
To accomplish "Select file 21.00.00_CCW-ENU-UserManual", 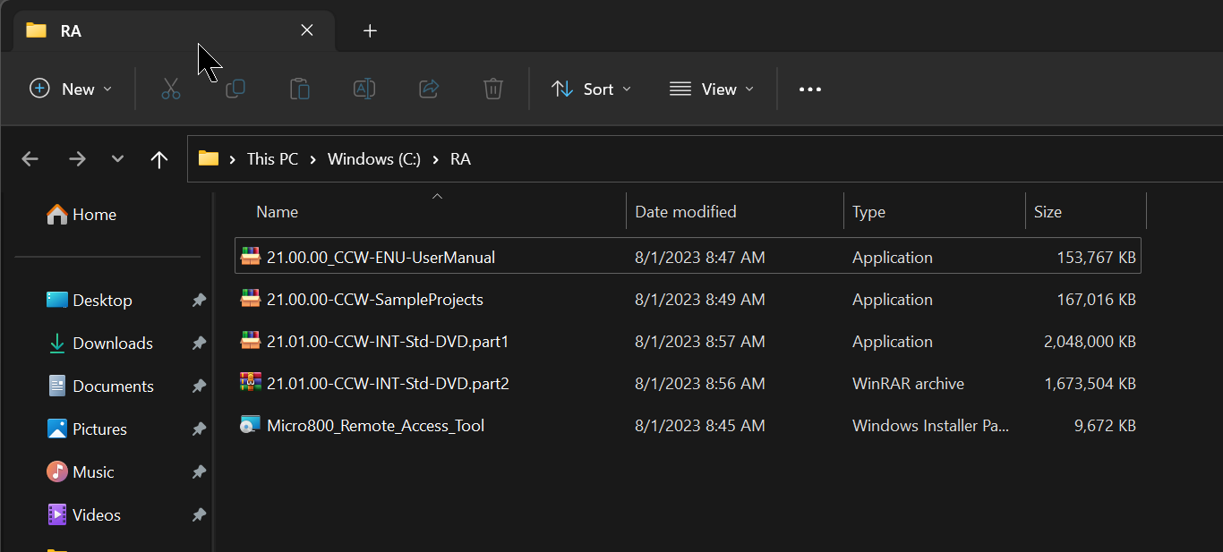I will click(688, 257).
